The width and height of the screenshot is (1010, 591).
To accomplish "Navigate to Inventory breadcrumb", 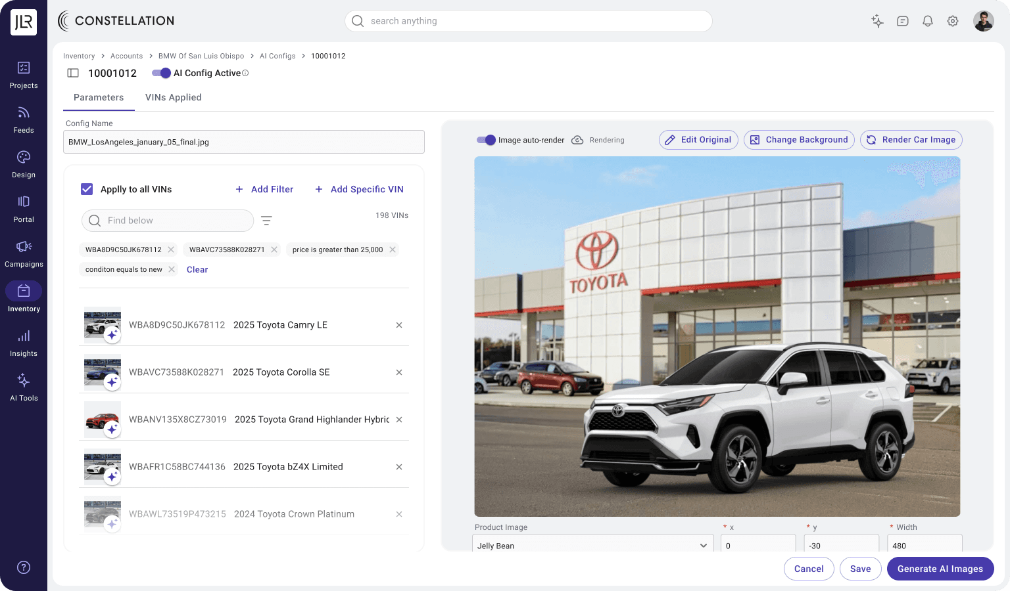I will click(x=79, y=56).
